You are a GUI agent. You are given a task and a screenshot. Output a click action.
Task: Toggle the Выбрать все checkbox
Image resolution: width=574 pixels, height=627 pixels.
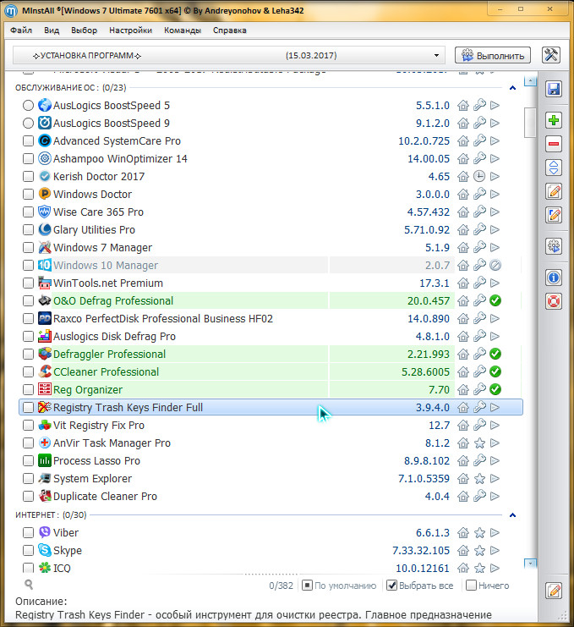click(x=392, y=586)
